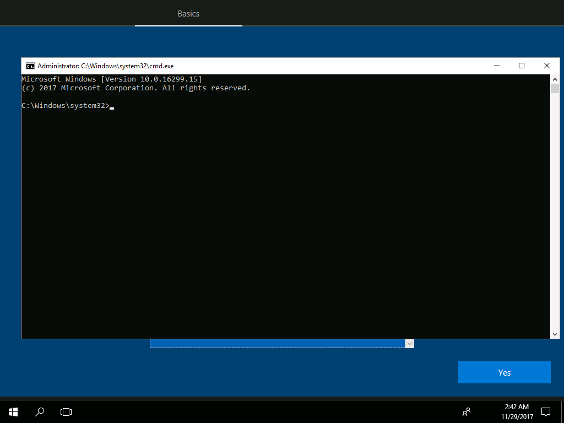This screenshot has width=564, height=423.
Task: Open taskbar Search magnifier
Action: 40,411
